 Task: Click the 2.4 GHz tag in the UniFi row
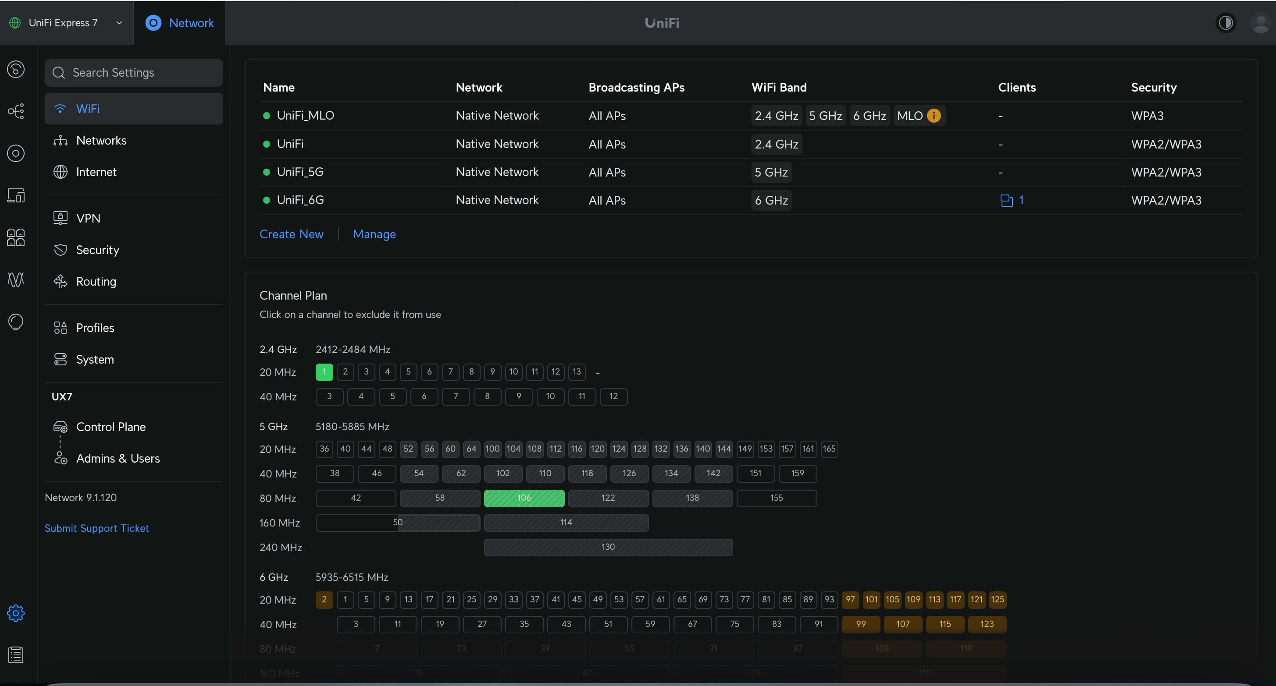tap(776, 144)
